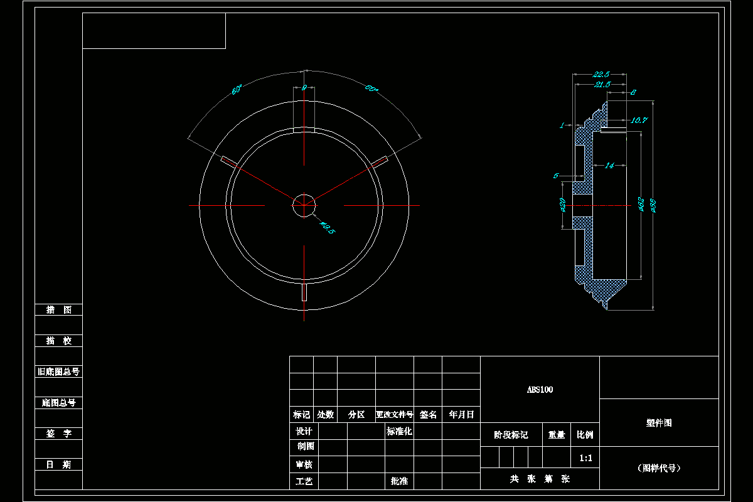Select the 描图 sidebar label

coord(59,310)
